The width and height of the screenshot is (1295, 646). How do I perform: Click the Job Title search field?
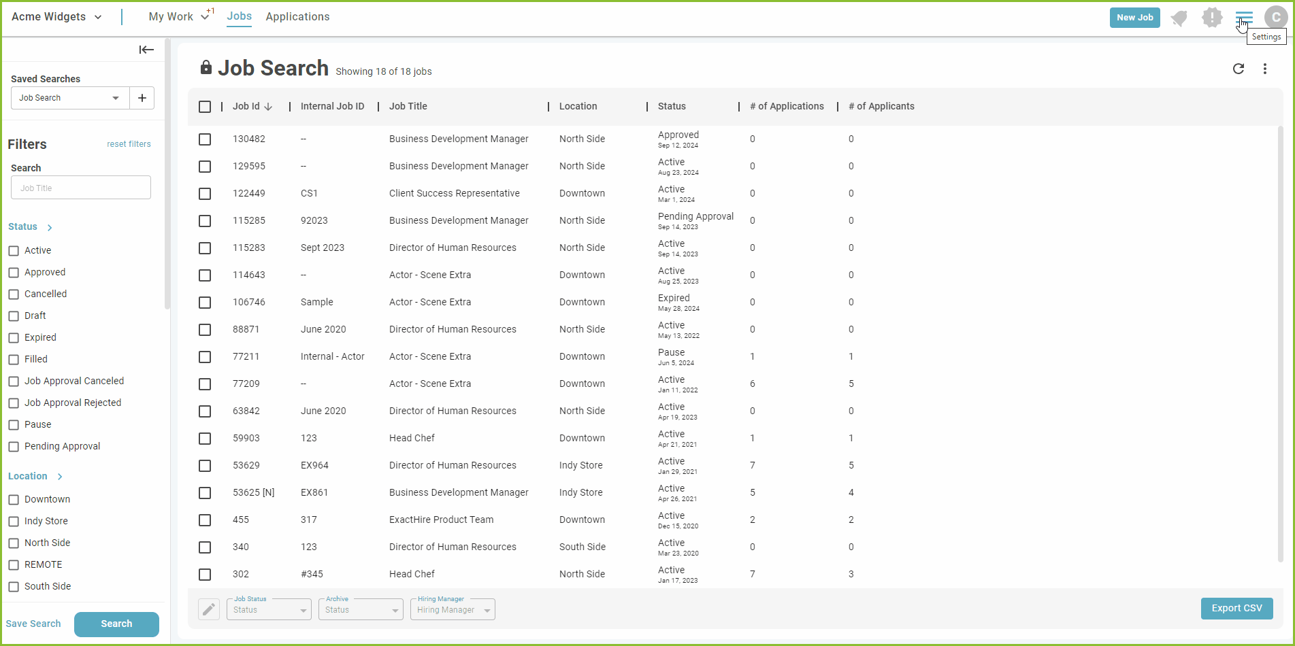click(80, 188)
